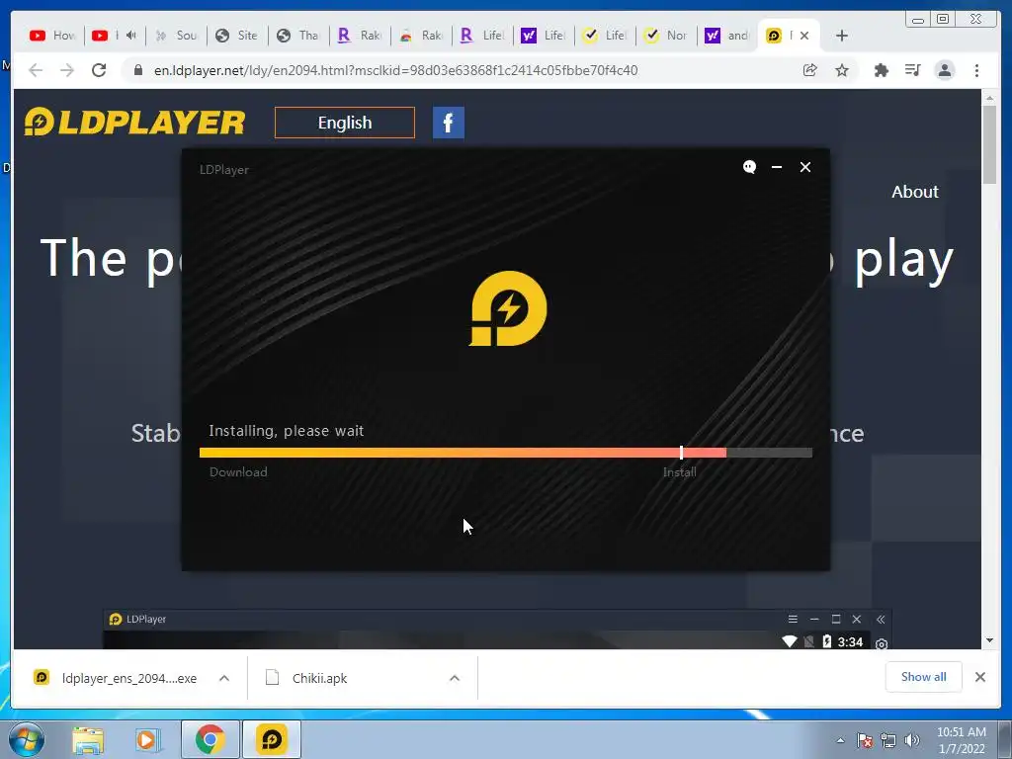This screenshot has width=1012, height=759.
Task: Switch to the 'and' Yahoo tab
Action: click(x=727, y=36)
